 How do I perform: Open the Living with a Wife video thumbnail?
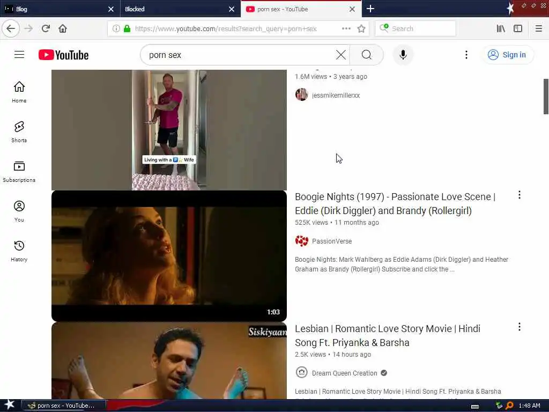(169, 130)
